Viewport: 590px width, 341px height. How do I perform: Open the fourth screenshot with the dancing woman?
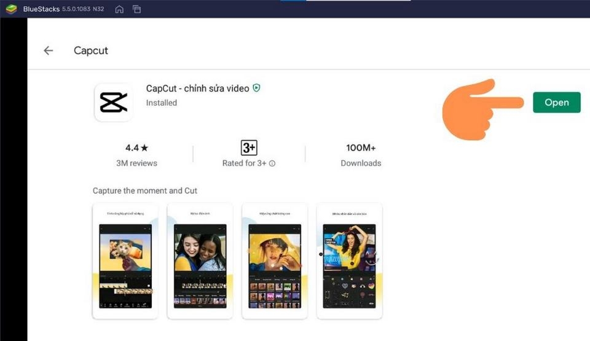point(350,261)
